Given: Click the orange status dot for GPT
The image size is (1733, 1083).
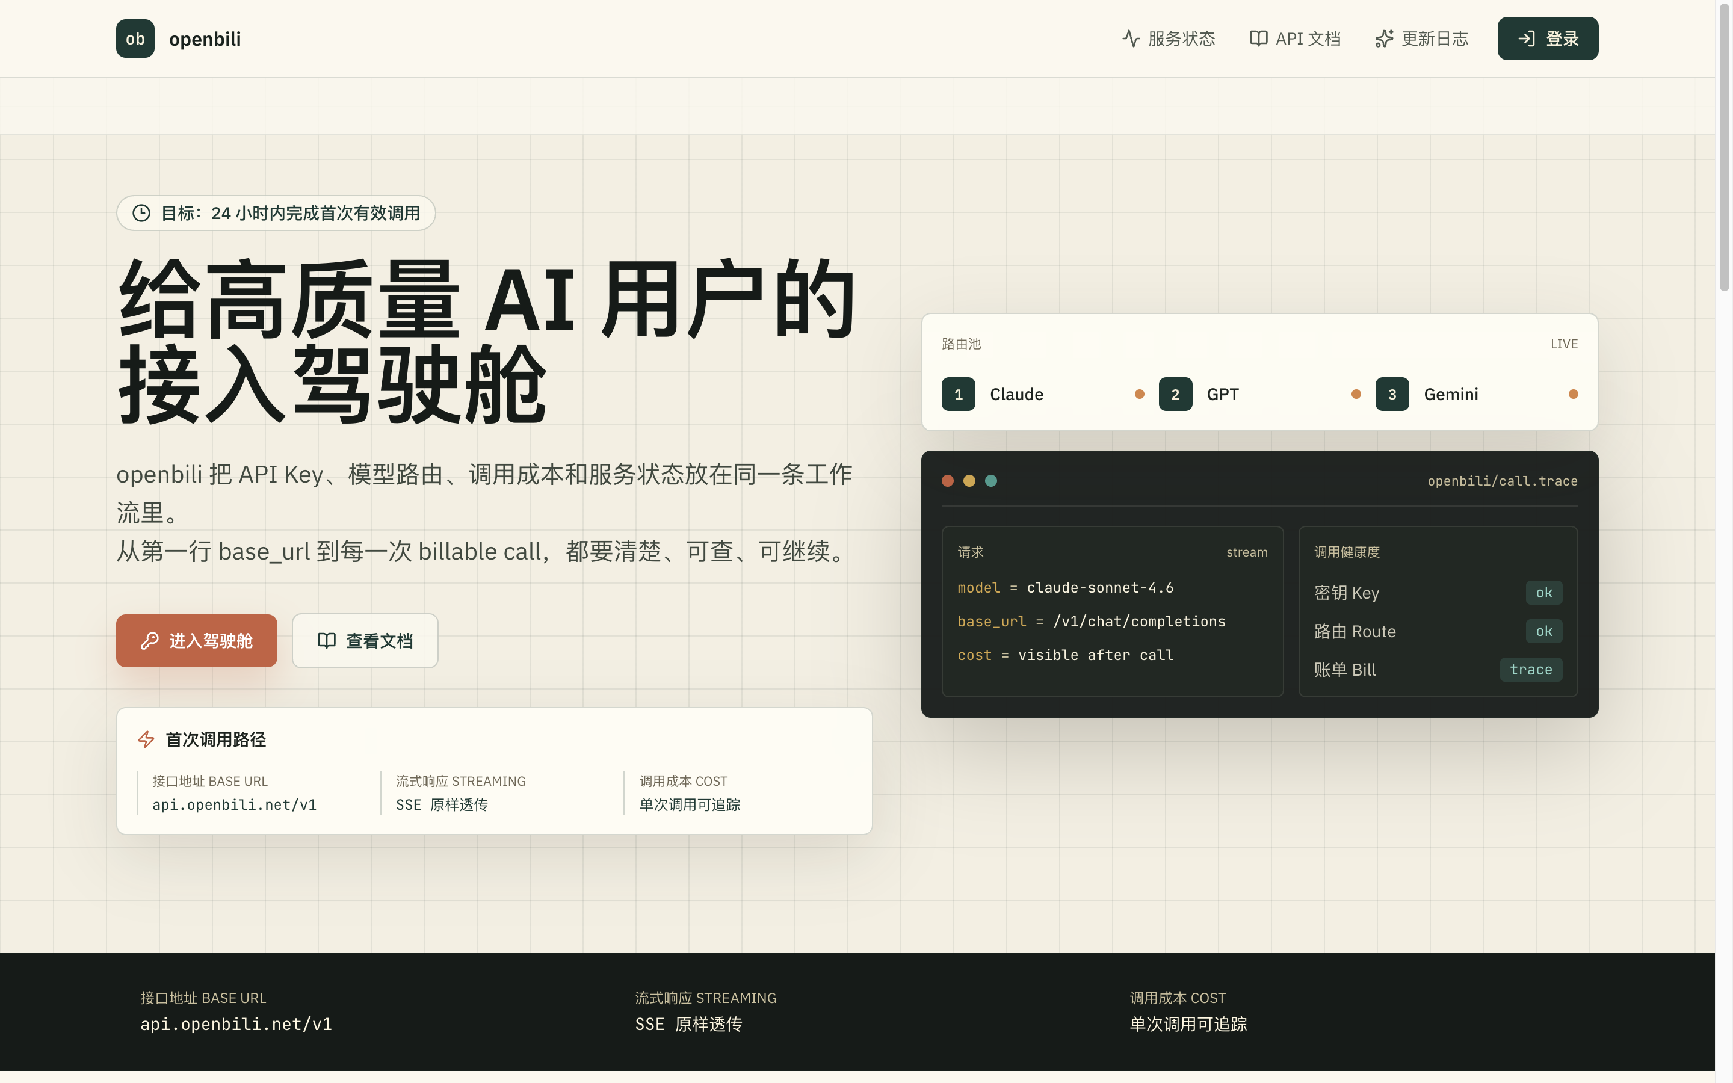Looking at the screenshot, I should pos(1356,394).
